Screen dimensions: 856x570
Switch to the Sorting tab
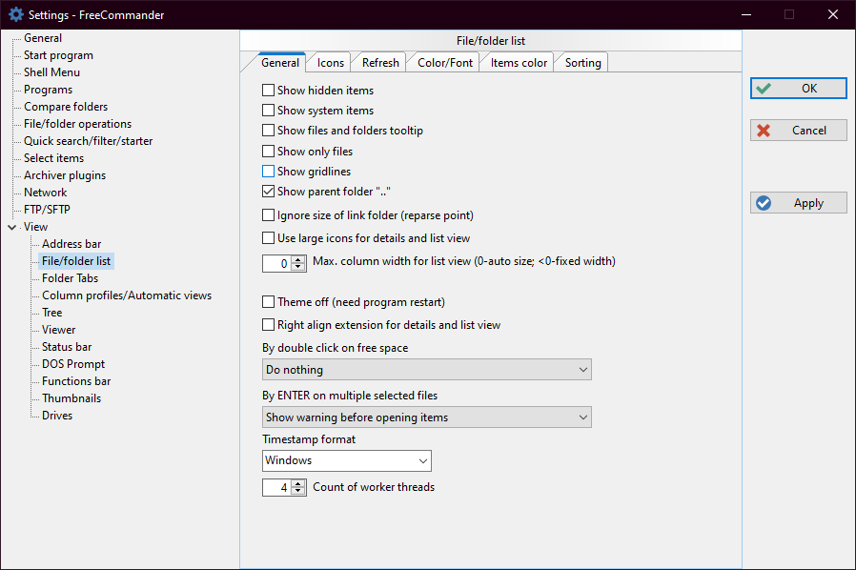[x=582, y=63]
